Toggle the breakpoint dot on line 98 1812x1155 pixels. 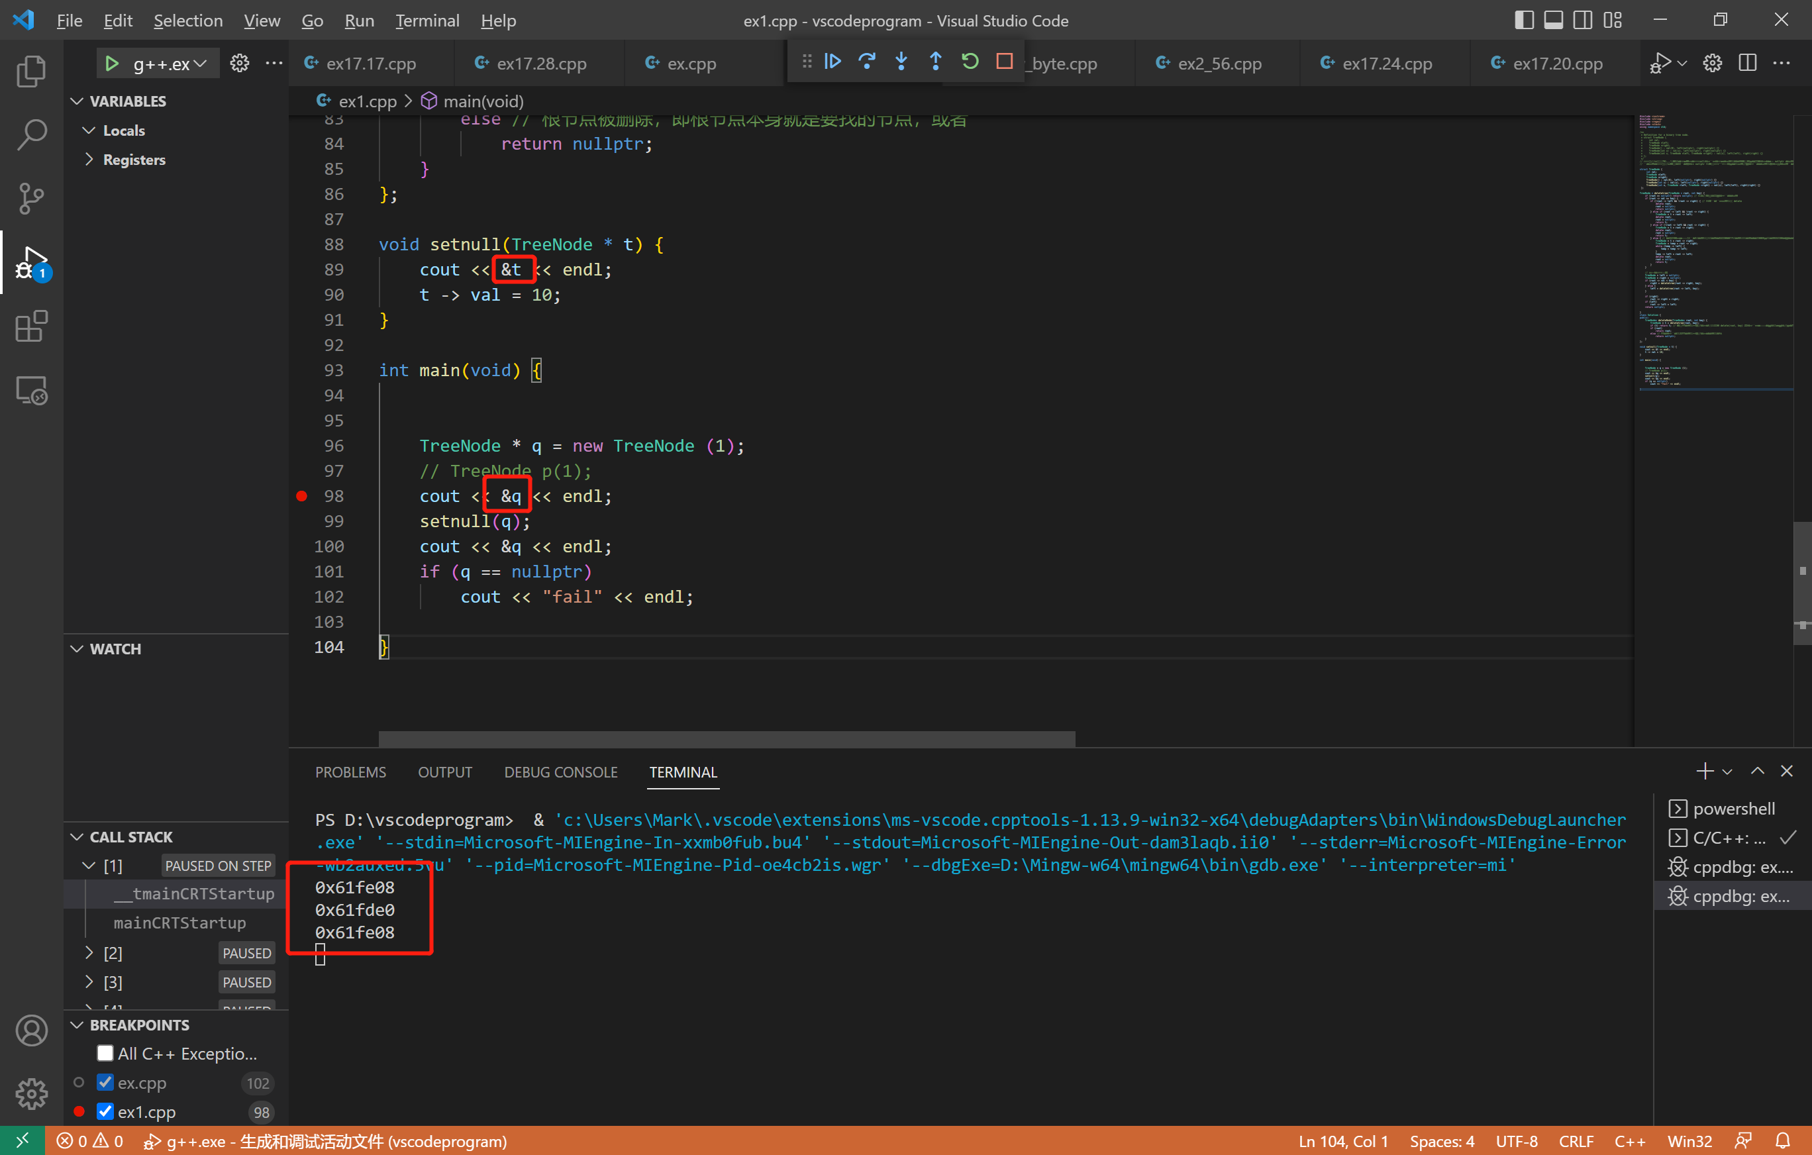coord(302,496)
